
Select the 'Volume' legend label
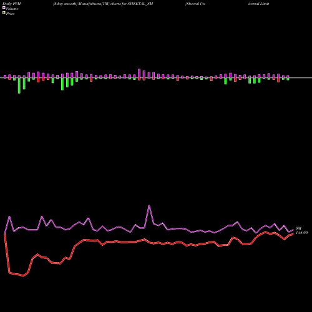12,9
